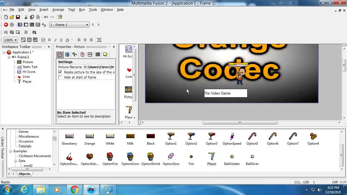Collapse the Data library folder
Screen dimensions: 347x195
coord(15,161)
